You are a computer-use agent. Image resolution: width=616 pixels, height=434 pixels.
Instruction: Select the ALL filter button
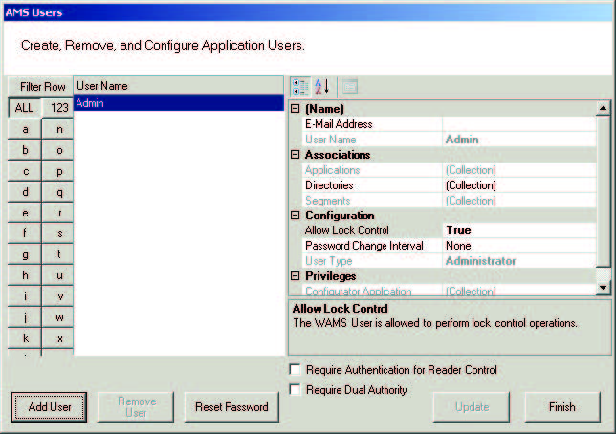pos(24,108)
